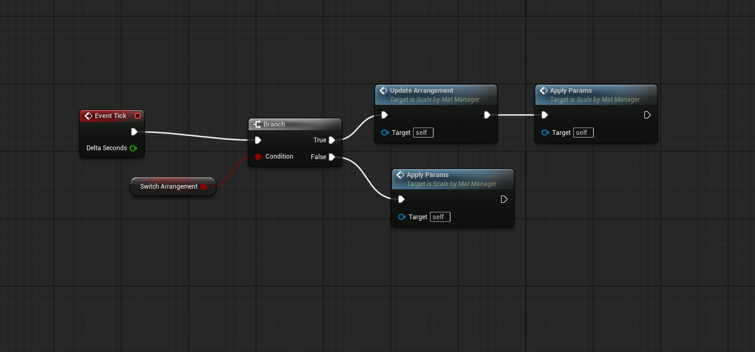
Task: Click the Event Tick exec output pin
Action: point(134,132)
